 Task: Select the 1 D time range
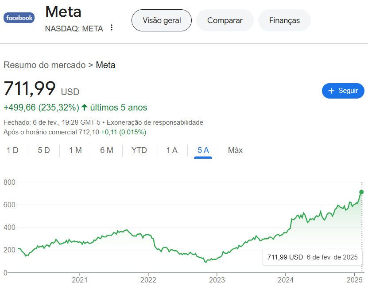tap(12, 150)
